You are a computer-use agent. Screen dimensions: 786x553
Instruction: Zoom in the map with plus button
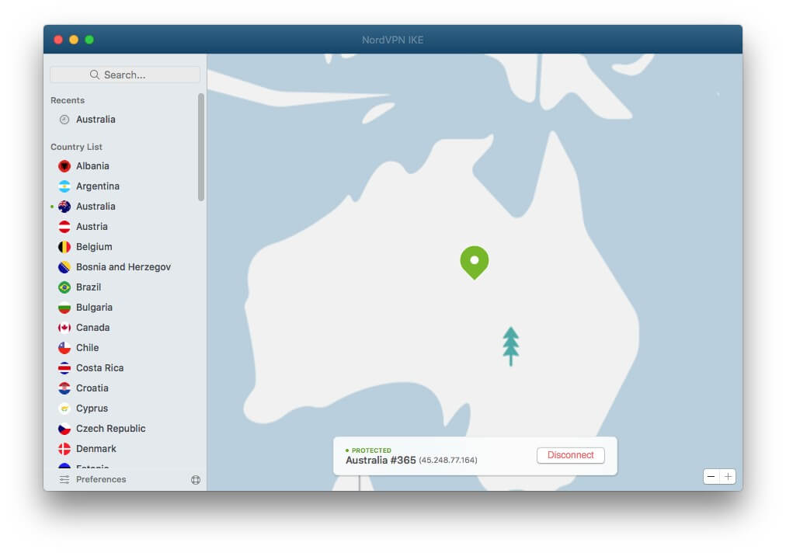(x=728, y=476)
